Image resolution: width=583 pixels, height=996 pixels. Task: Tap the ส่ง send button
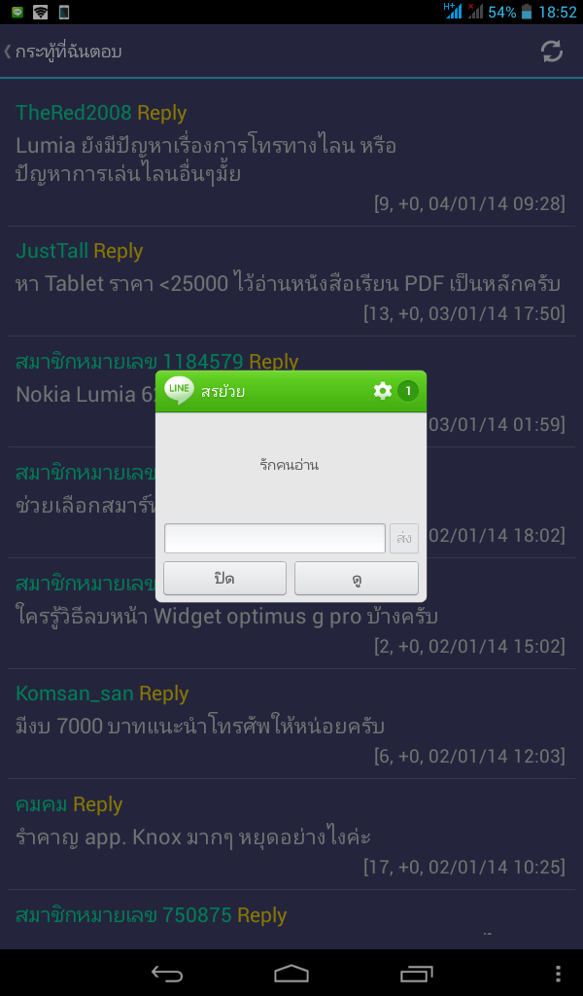coord(404,539)
